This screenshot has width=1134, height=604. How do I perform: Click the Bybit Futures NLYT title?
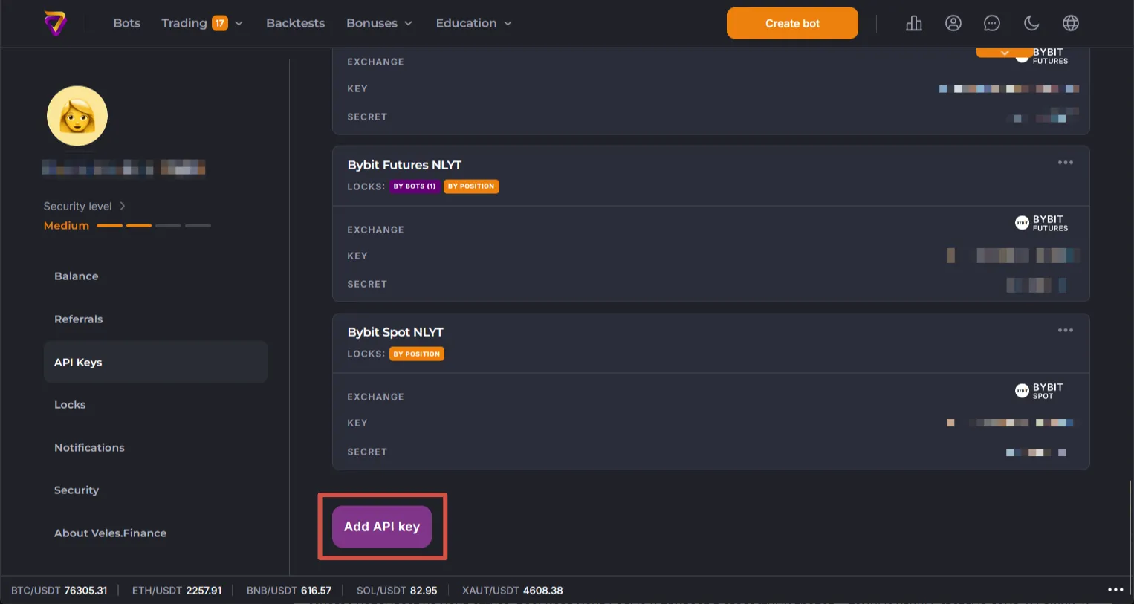click(x=404, y=165)
